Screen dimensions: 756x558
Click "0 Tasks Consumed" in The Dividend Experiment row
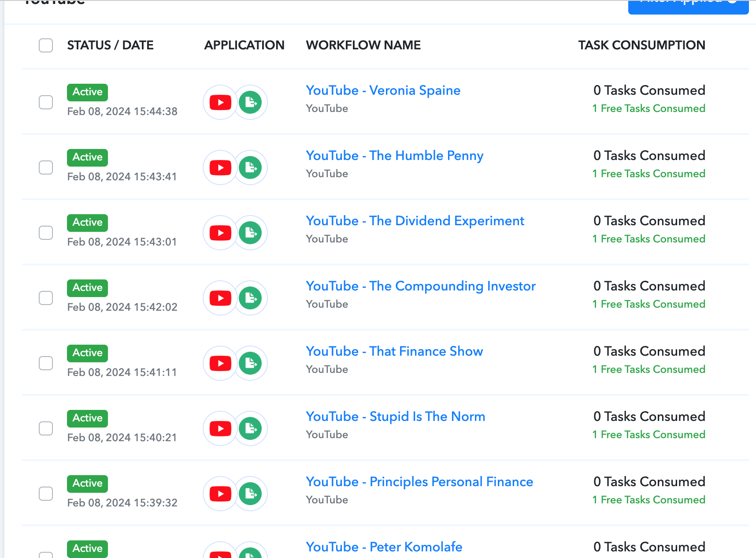pyautogui.click(x=649, y=221)
